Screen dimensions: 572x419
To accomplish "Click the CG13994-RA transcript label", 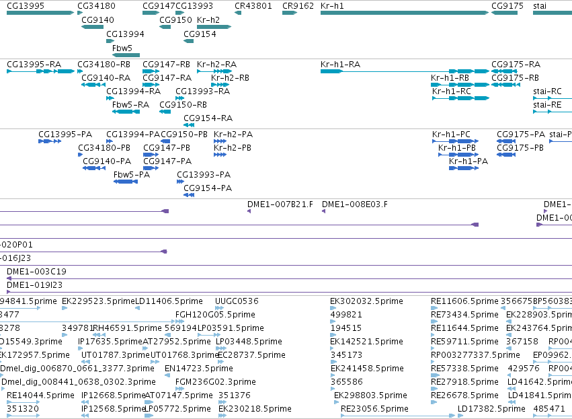I will coord(134,91).
